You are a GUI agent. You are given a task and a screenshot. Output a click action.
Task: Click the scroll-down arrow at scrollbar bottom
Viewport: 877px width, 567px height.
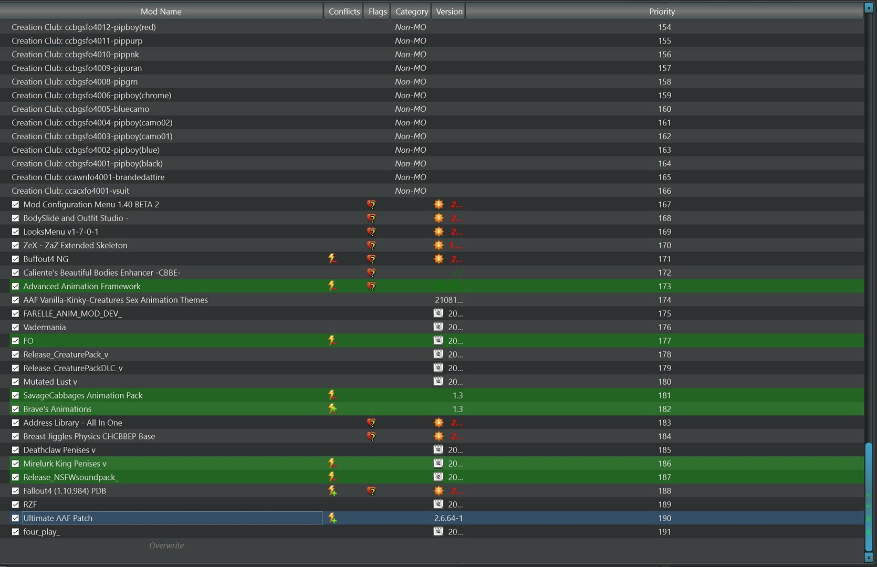(x=869, y=557)
